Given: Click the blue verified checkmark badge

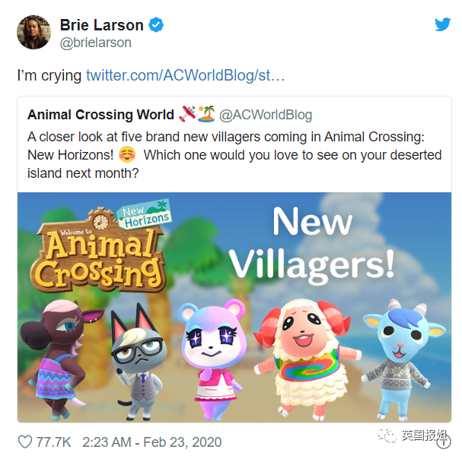Looking at the screenshot, I should pyautogui.click(x=156, y=25).
